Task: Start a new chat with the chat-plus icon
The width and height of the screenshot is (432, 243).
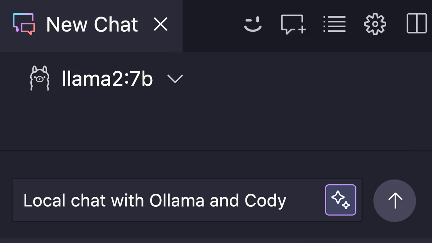Action: 293,24
